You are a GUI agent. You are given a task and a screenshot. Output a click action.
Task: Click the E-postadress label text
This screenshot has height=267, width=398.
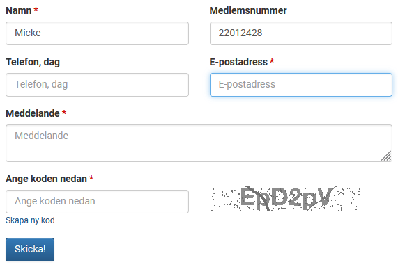pyautogui.click(x=238, y=62)
